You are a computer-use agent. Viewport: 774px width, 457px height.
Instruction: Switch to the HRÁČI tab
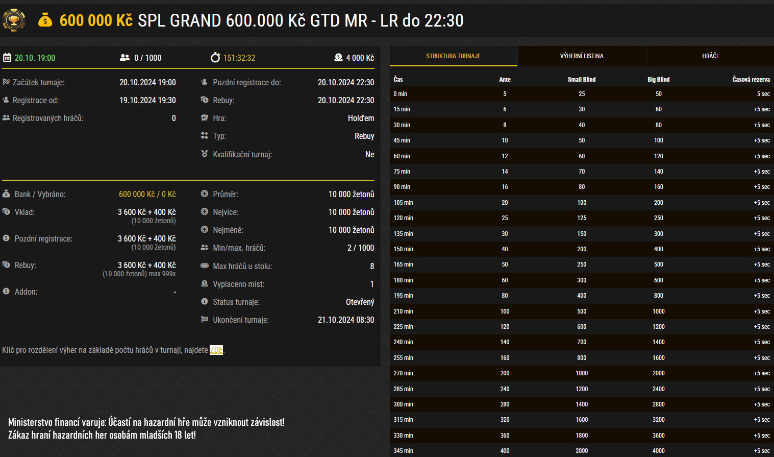pos(710,56)
